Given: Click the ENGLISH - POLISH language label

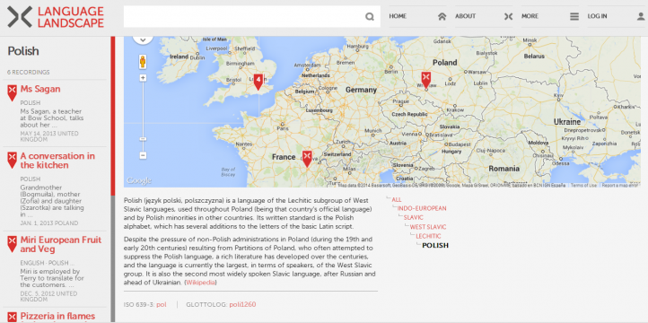Looking at the screenshot, I should pos(47,263).
